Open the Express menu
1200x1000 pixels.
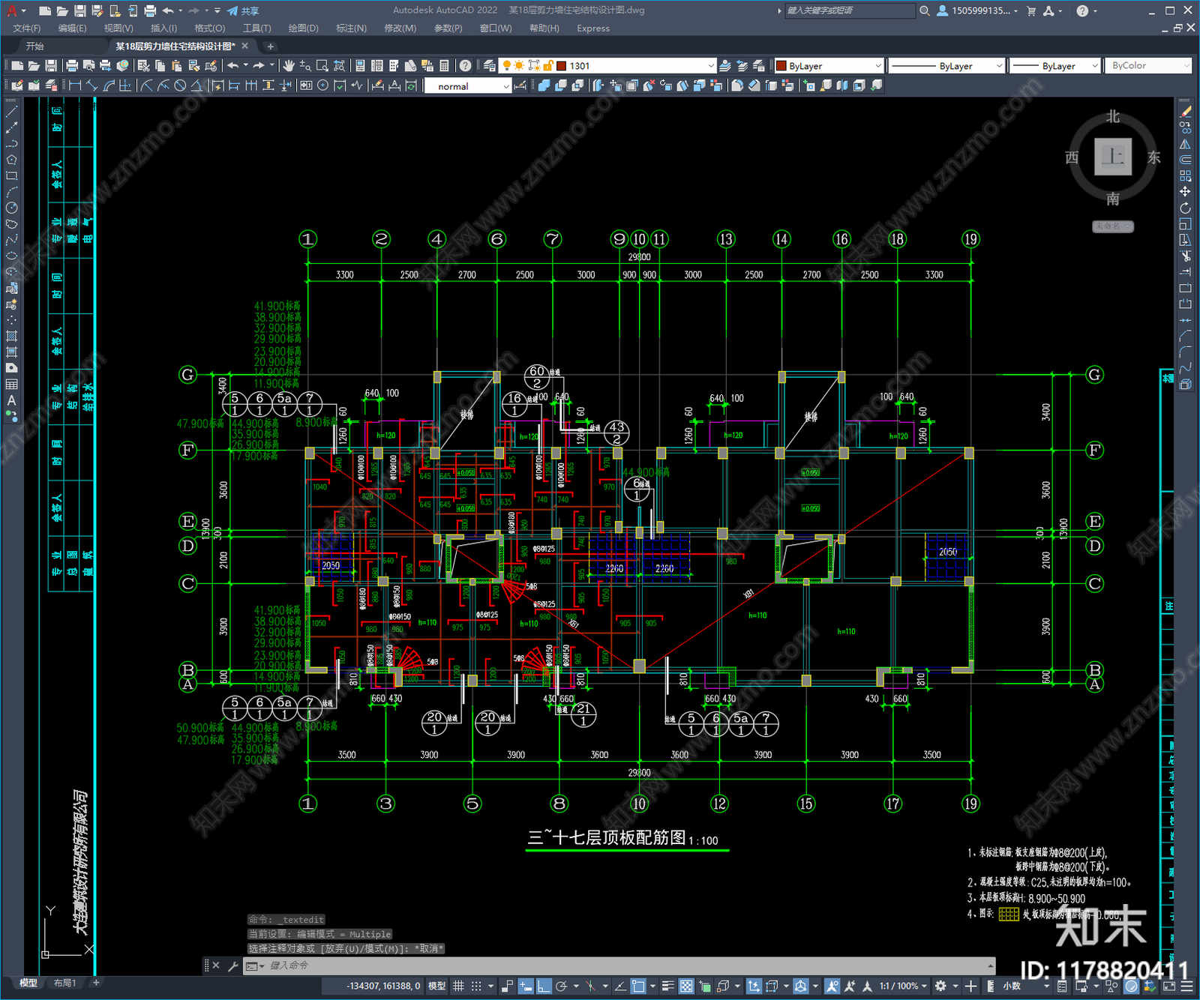click(593, 28)
